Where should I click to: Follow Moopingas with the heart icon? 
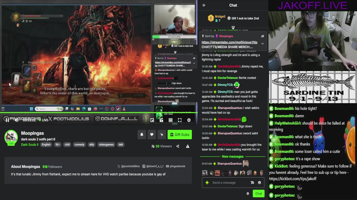pyautogui.click(x=152, y=134)
